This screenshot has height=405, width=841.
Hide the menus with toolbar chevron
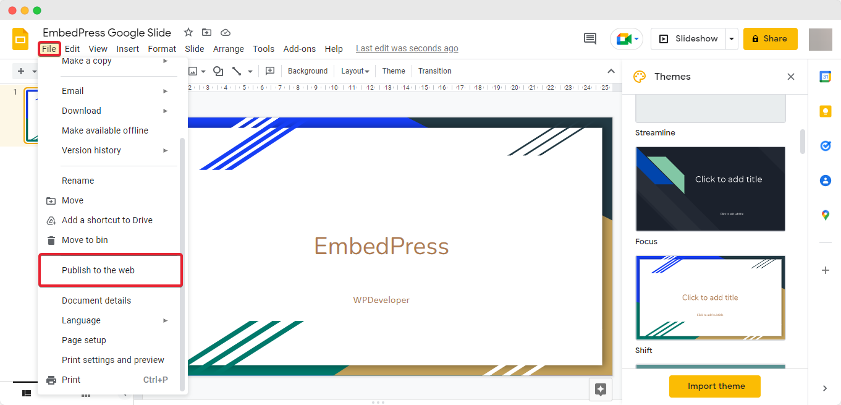[611, 71]
